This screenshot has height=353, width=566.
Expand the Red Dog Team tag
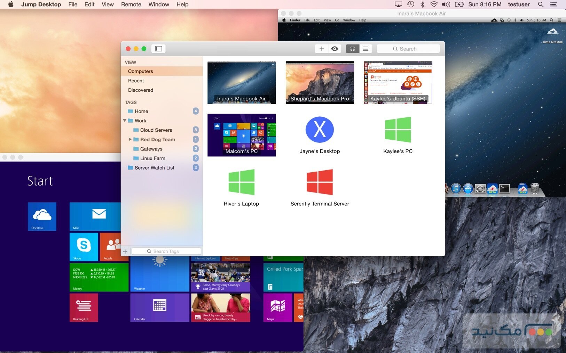click(x=130, y=139)
